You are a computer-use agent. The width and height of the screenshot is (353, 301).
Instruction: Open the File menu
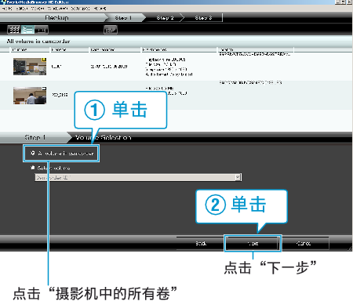click(x=7, y=9)
